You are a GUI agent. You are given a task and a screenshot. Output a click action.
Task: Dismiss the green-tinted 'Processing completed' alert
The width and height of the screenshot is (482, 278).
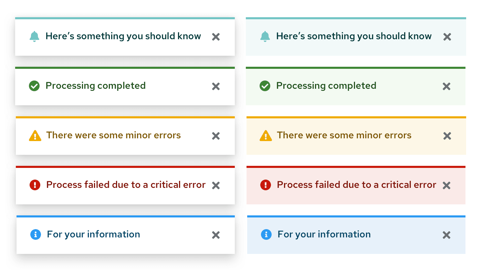pyautogui.click(x=447, y=86)
